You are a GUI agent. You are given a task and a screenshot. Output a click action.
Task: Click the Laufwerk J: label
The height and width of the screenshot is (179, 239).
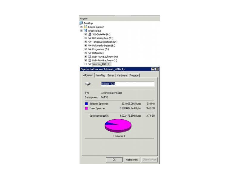pos(119,136)
